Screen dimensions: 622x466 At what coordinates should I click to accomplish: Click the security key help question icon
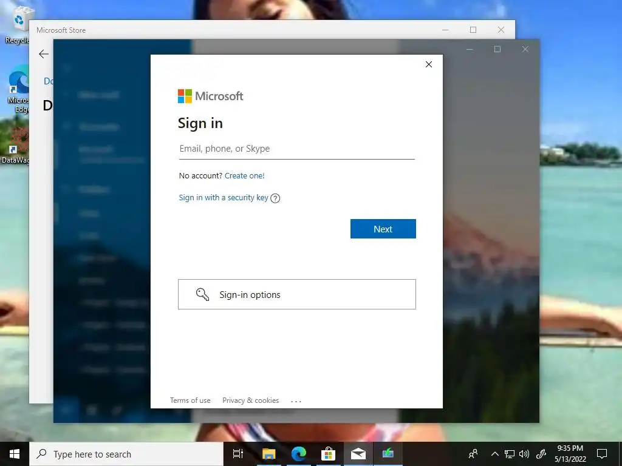(x=275, y=198)
